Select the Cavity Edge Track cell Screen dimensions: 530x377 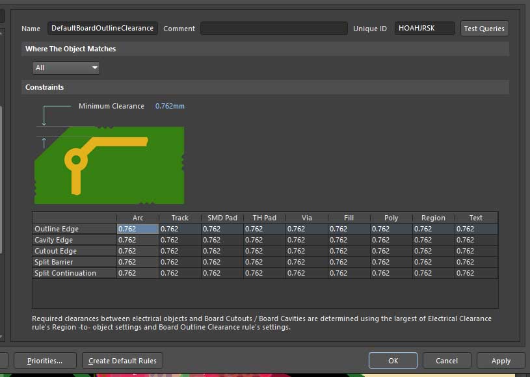(179, 240)
